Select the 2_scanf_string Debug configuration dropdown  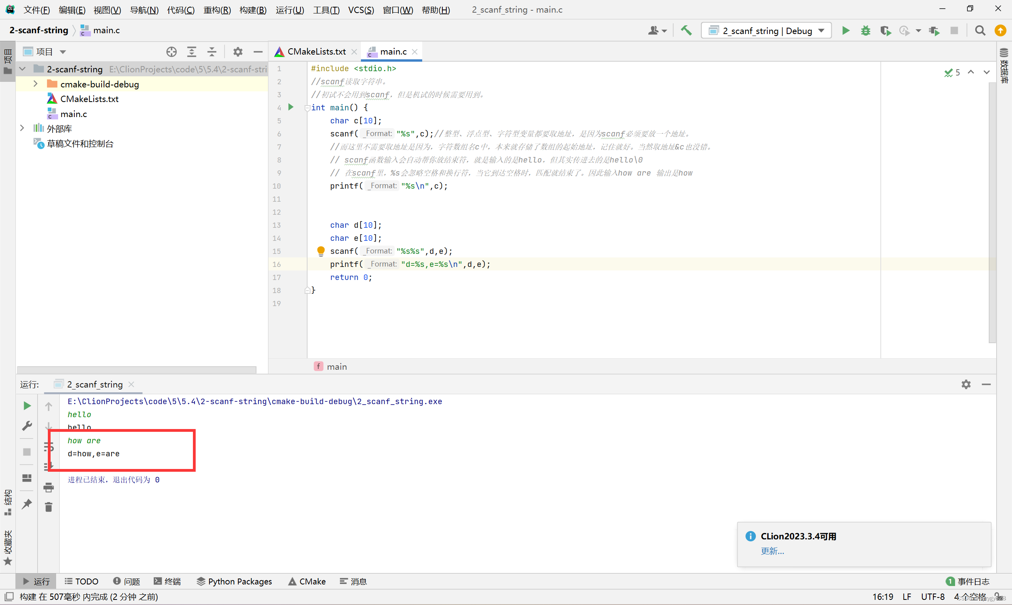tap(767, 30)
